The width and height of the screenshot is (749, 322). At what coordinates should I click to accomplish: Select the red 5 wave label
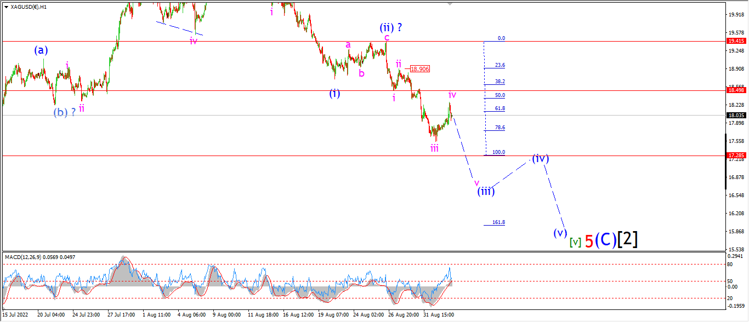[x=589, y=241]
